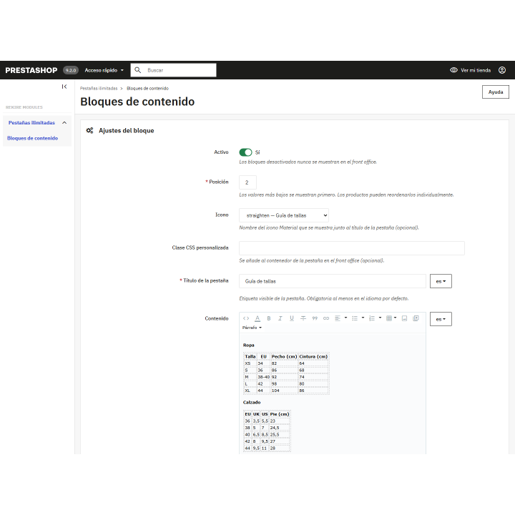Click the Clase CSS personalizada field
This screenshot has height=515, width=515.
[x=352, y=248]
